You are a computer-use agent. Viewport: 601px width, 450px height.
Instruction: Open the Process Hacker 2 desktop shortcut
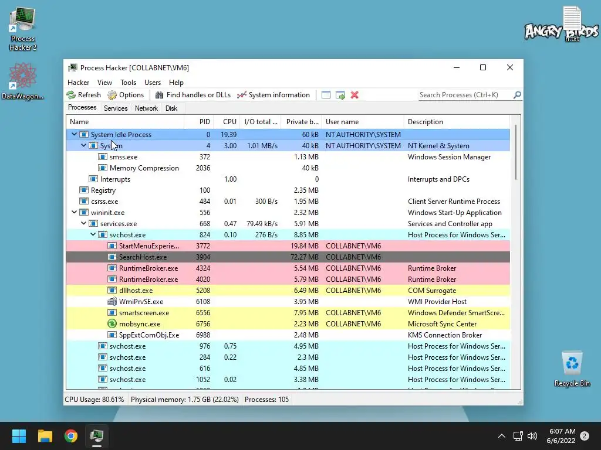23,29
